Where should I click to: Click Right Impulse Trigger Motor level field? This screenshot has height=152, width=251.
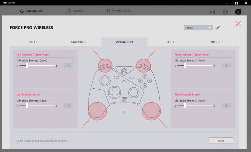[226, 65]
